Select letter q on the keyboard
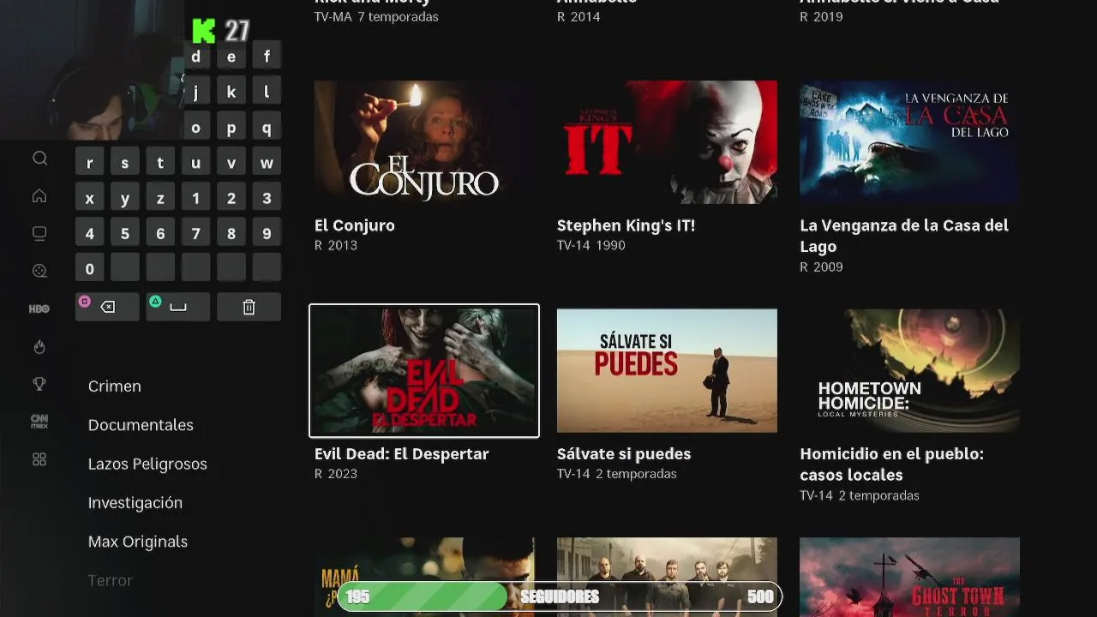The width and height of the screenshot is (1097, 617). [267, 128]
